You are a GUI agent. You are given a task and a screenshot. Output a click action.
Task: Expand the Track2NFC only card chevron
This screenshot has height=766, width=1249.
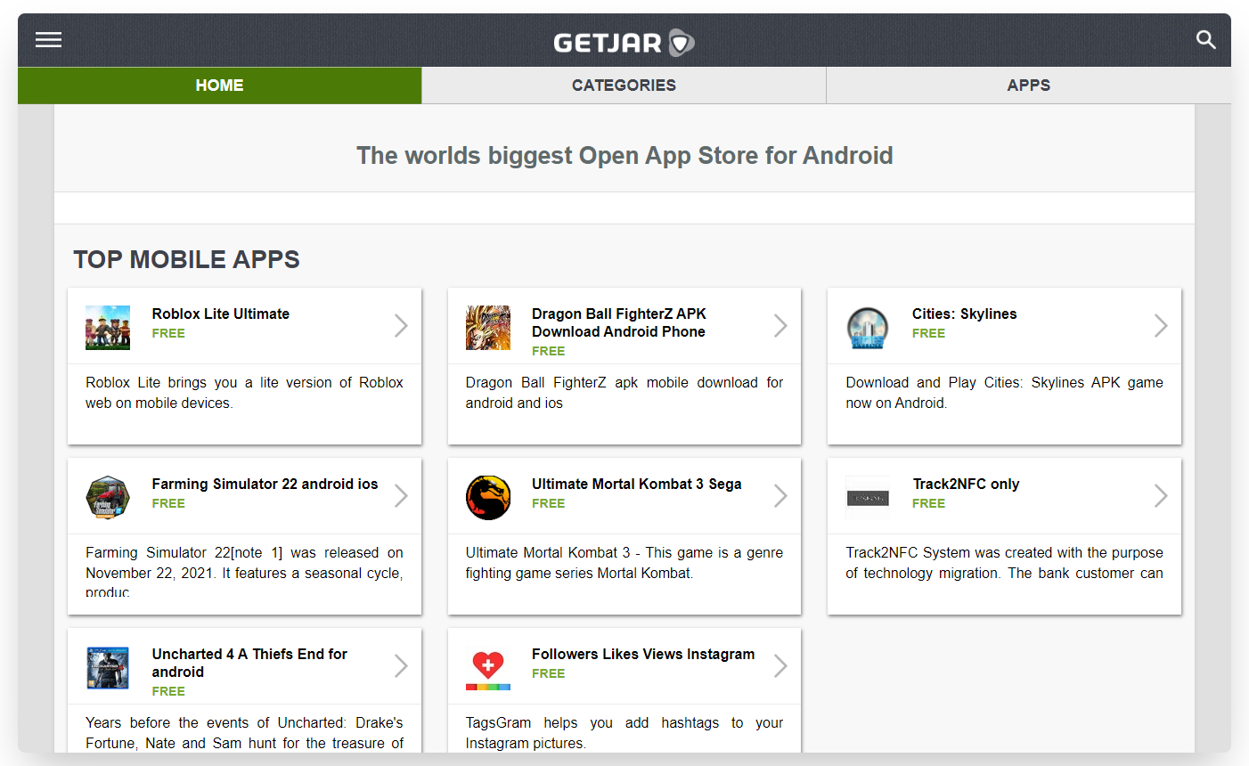pyautogui.click(x=1161, y=496)
